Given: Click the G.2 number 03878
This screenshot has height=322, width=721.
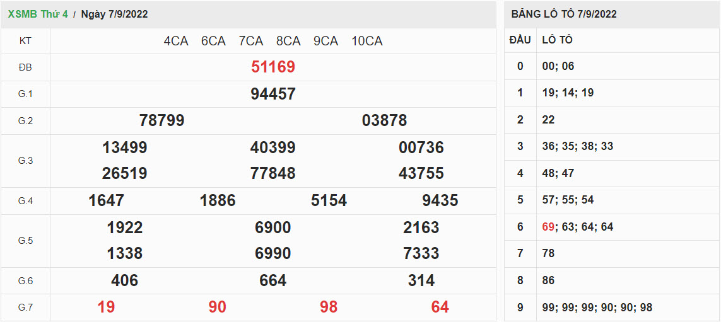Looking at the screenshot, I should (384, 120).
